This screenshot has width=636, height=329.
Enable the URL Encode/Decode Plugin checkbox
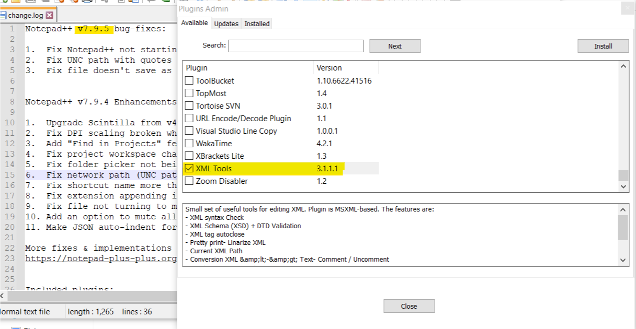pyautogui.click(x=189, y=119)
